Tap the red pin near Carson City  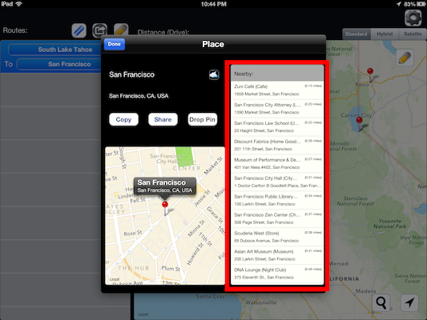(360, 123)
